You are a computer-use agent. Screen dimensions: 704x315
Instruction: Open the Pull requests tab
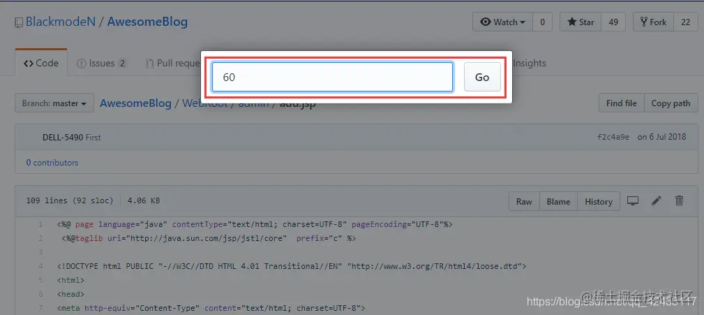point(172,63)
